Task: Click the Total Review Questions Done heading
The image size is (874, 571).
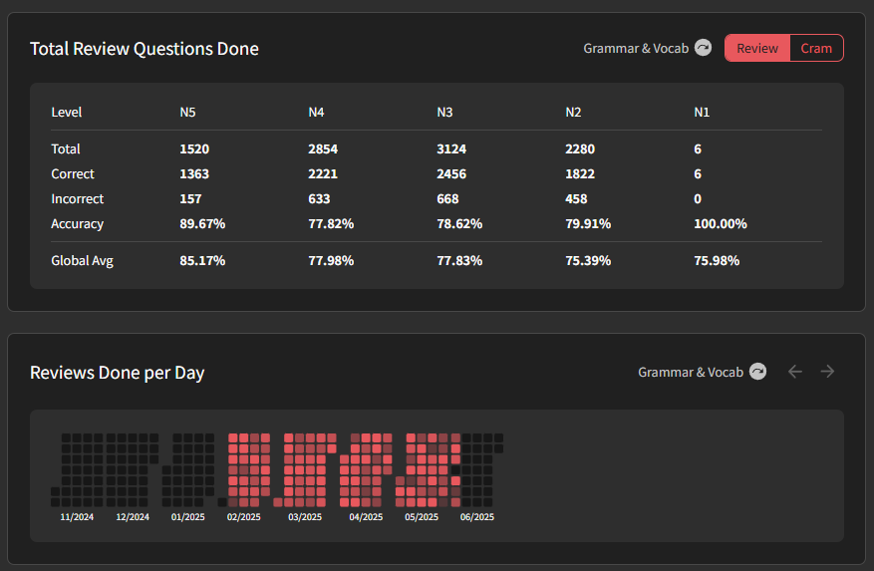Action: point(145,49)
